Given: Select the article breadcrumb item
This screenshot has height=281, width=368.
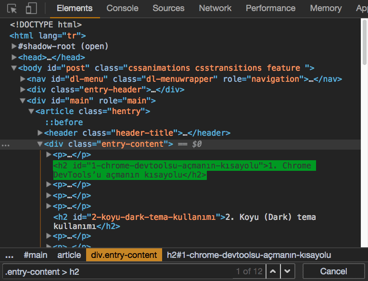Looking at the screenshot, I should point(69,255).
